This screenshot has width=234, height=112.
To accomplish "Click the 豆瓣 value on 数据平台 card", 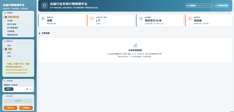I will pos(49,21).
